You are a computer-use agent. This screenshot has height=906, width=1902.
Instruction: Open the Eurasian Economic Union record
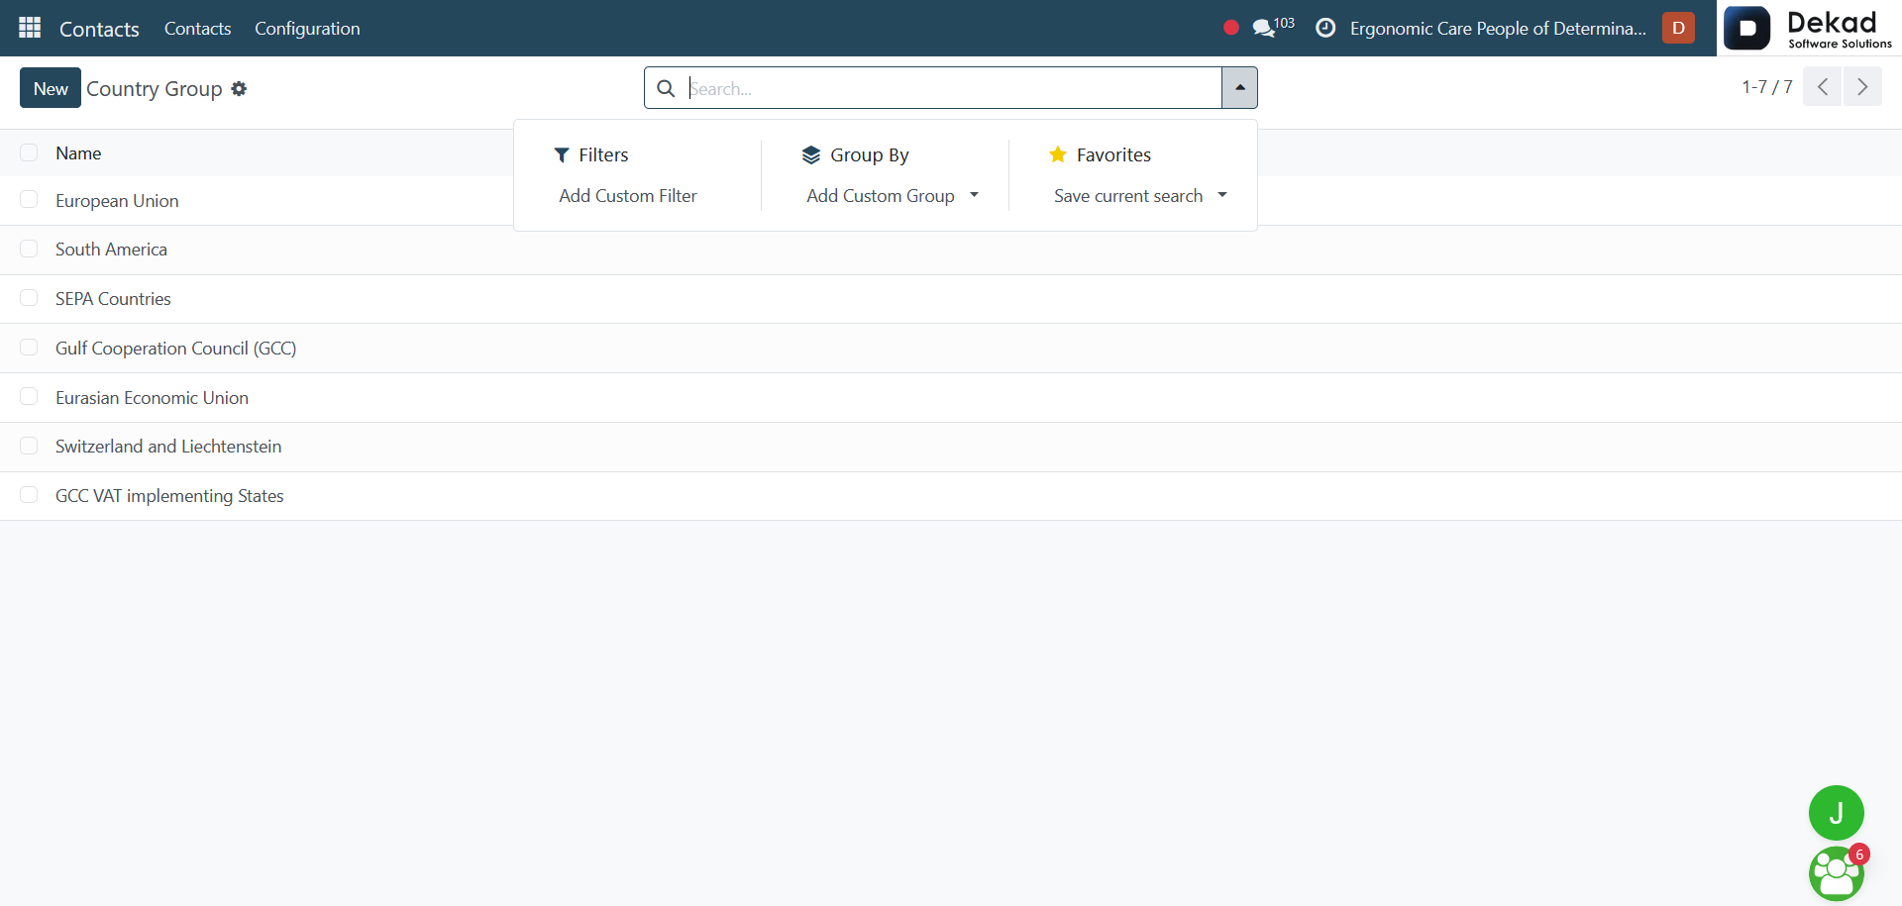click(152, 397)
